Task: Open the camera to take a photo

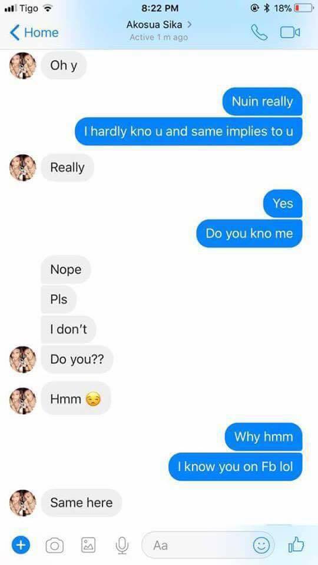Action: [54, 546]
